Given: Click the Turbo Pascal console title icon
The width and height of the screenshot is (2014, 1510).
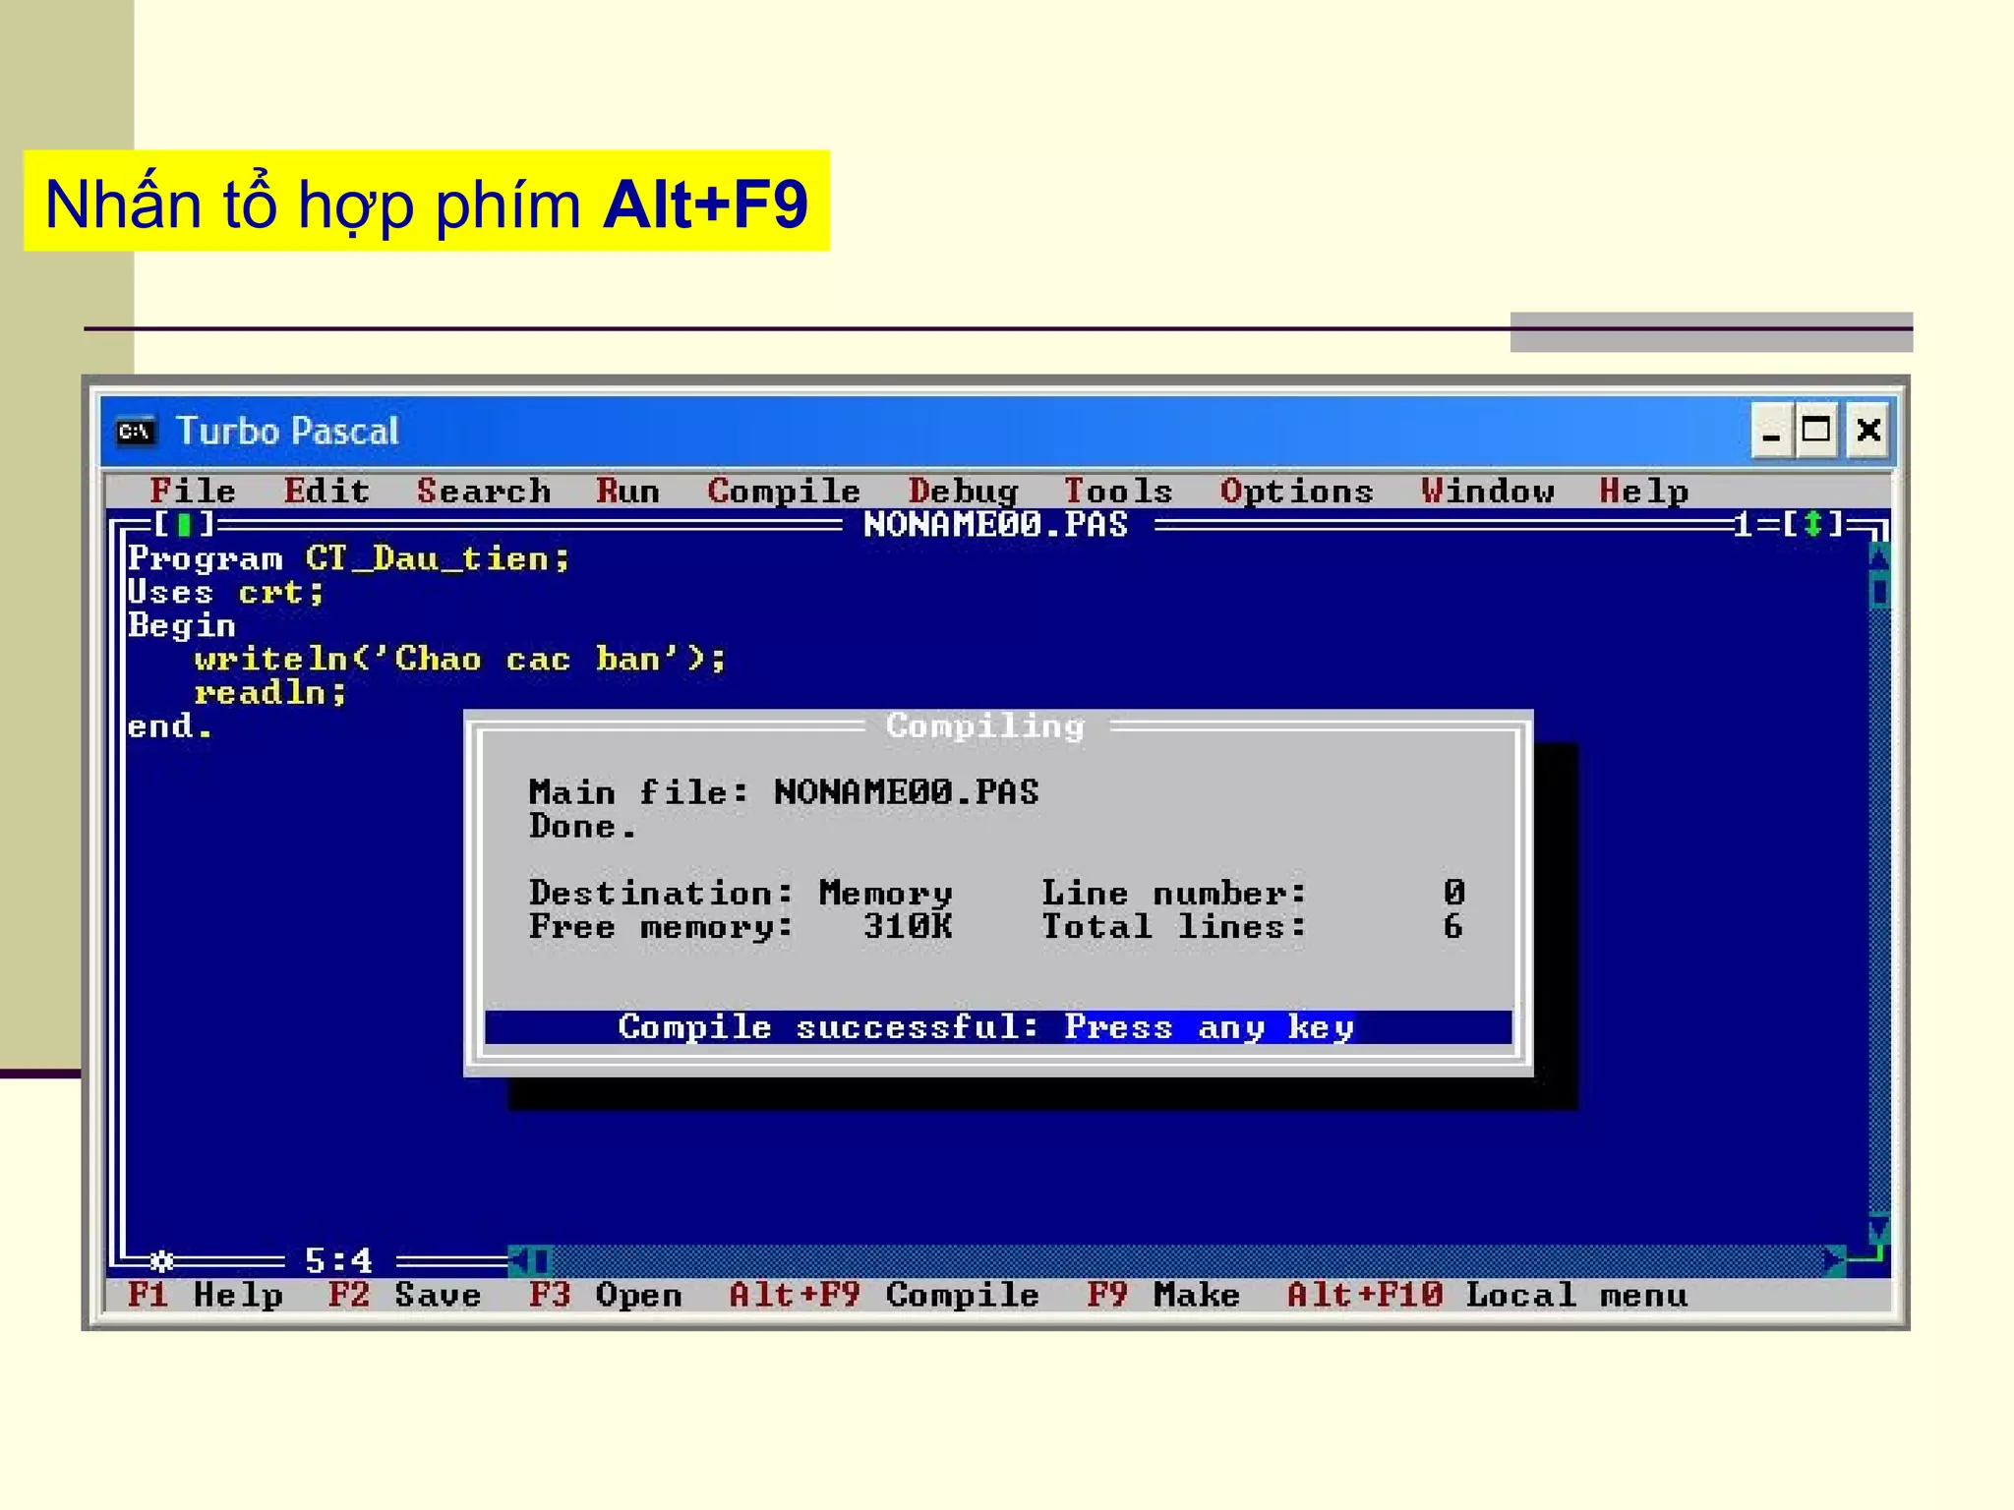Looking at the screenshot, I should click(136, 431).
